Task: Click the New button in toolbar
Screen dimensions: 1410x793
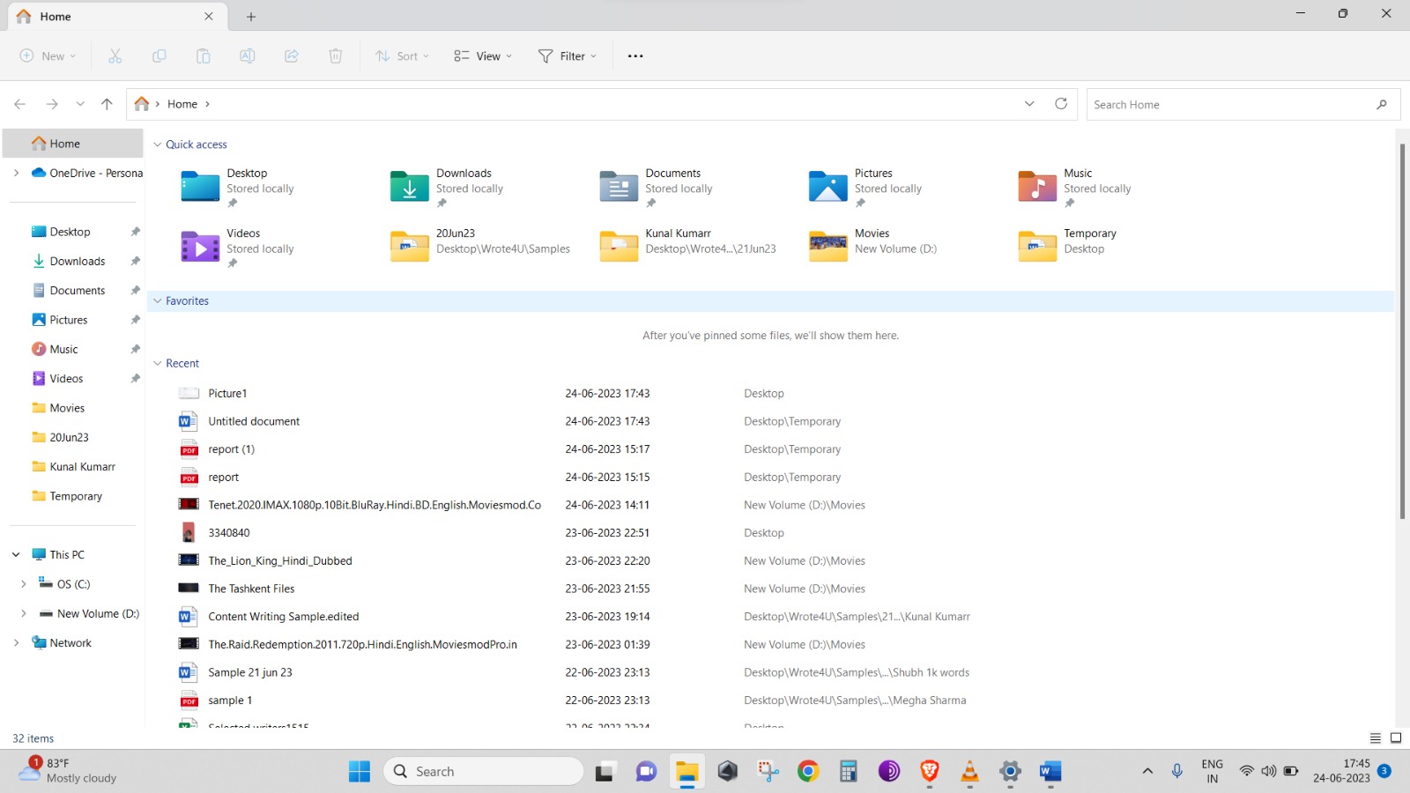Action: (x=48, y=56)
